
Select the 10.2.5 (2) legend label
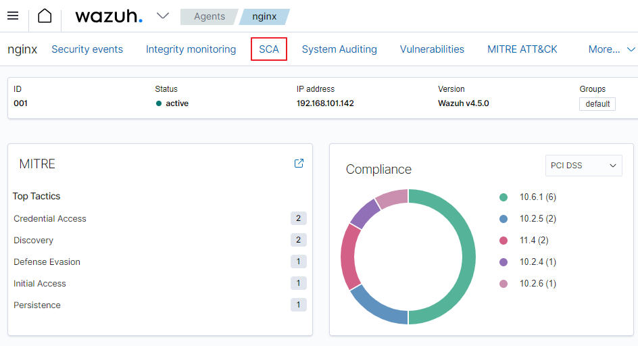(537, 218)
